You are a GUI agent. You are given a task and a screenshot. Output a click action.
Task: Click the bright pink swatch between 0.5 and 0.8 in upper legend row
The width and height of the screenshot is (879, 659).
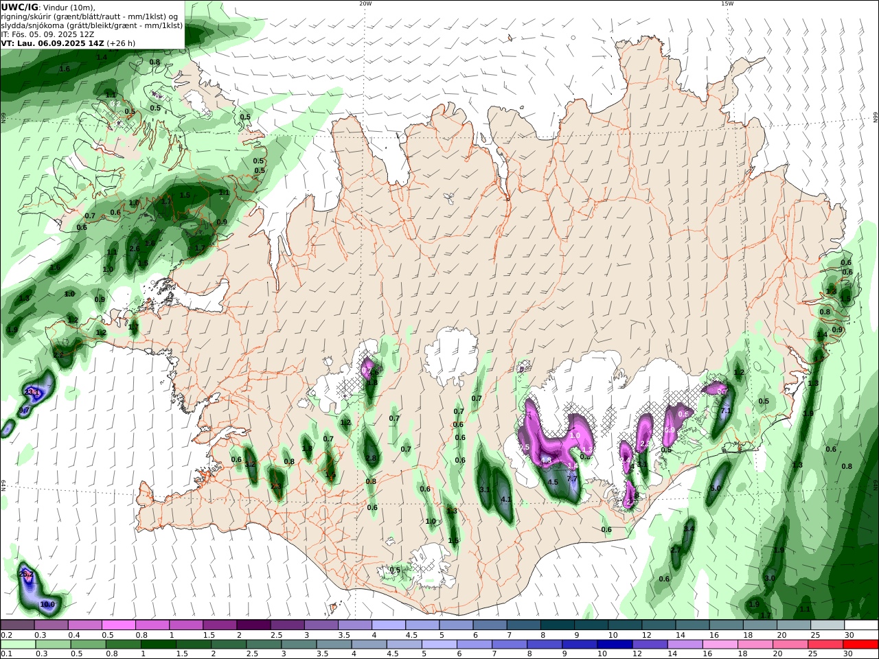119,625
